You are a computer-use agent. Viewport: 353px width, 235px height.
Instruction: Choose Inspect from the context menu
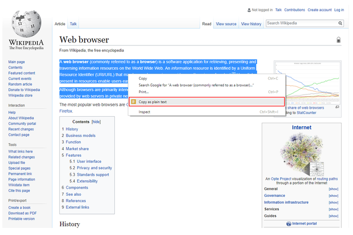click(x=145, y=112)
